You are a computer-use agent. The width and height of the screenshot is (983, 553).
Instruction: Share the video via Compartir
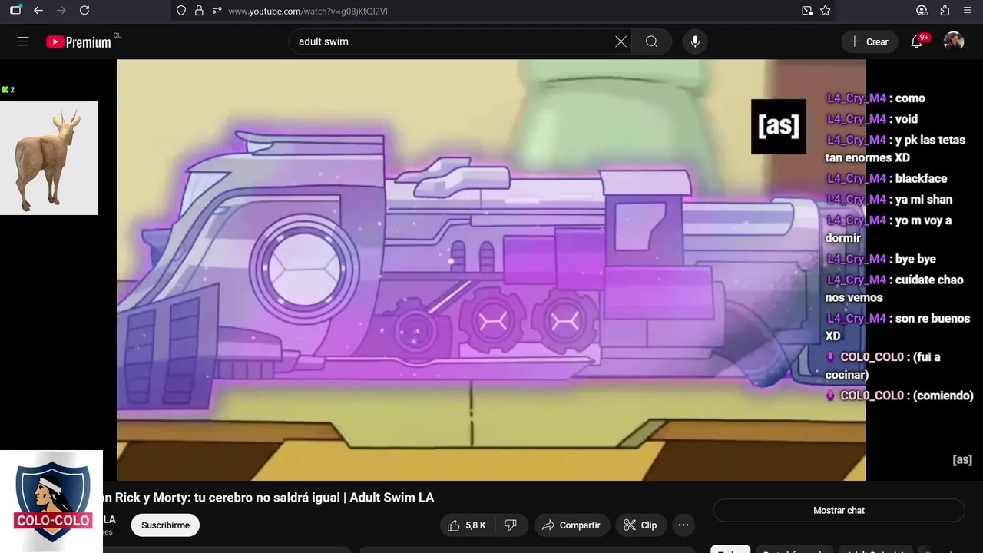coord(571,525)
